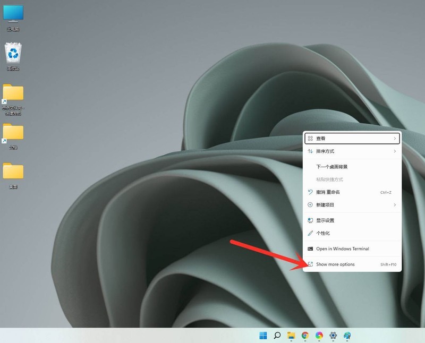This screenshot has height=343, width=425.
Task: Click Show more options entry
Action: point(335,264)
